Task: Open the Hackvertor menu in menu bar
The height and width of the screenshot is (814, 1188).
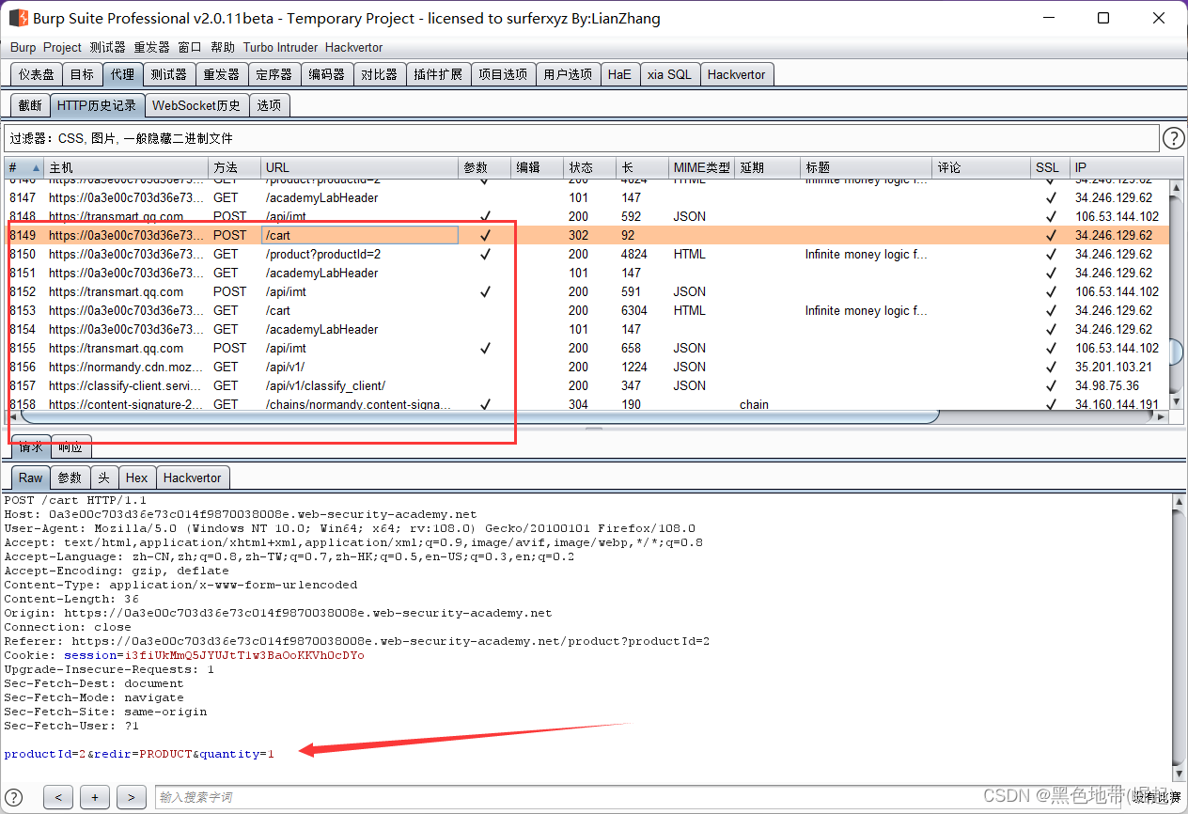Action: click(353, 47)
